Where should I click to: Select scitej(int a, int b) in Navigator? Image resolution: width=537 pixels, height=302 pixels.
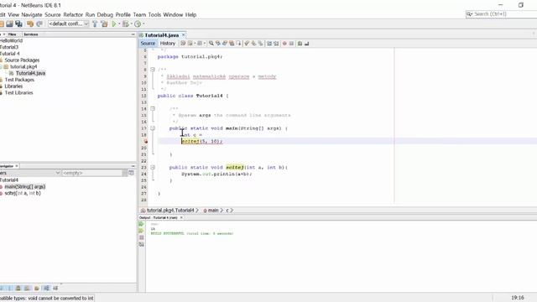tap(23, 193)
